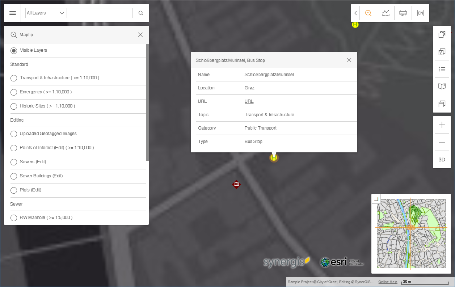
Task: Show the legend list panel
Action: (x=442, y=69)
